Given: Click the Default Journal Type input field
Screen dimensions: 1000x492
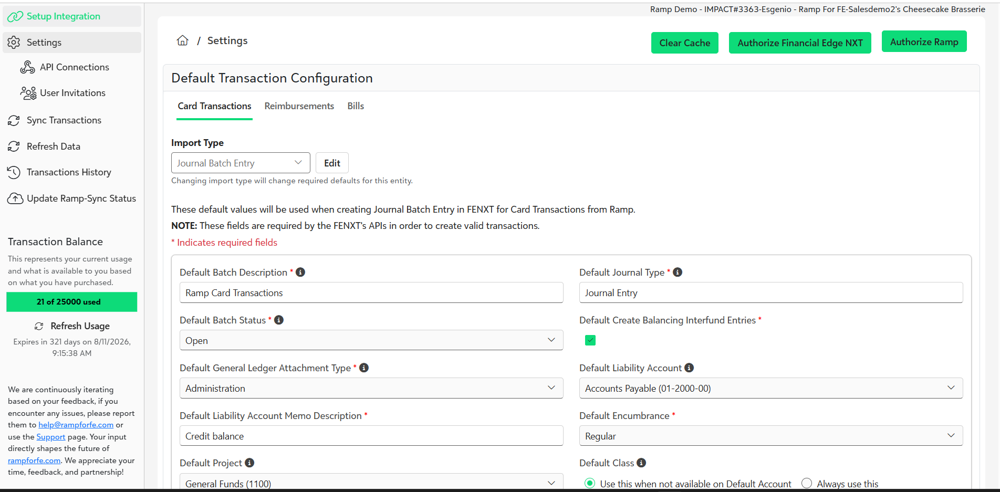Looking at the screenshot, I should 771,292.
